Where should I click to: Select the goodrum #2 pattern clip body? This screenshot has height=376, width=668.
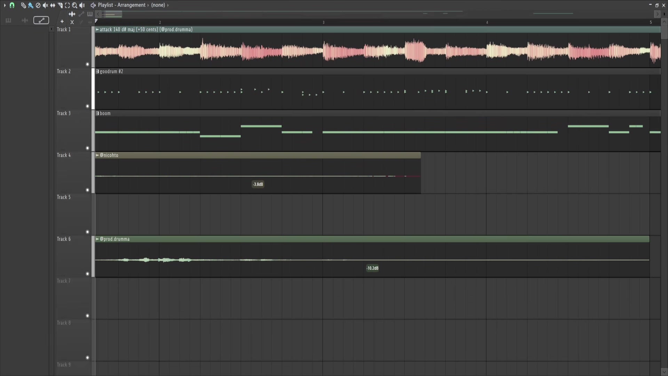click(x=378, y=92)
